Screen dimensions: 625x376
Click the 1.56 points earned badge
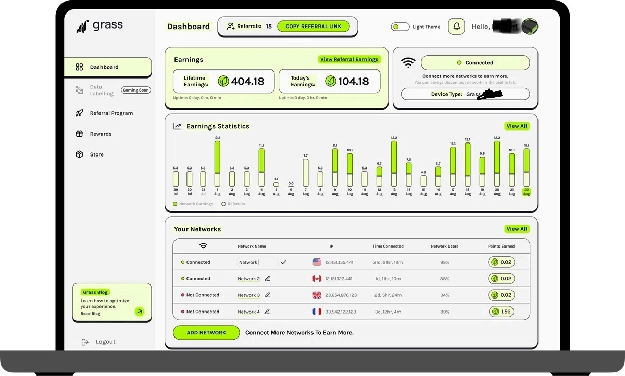pos(502,312)
